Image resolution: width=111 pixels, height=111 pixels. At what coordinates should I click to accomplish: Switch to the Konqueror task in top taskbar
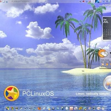click(x=21, y=2)
